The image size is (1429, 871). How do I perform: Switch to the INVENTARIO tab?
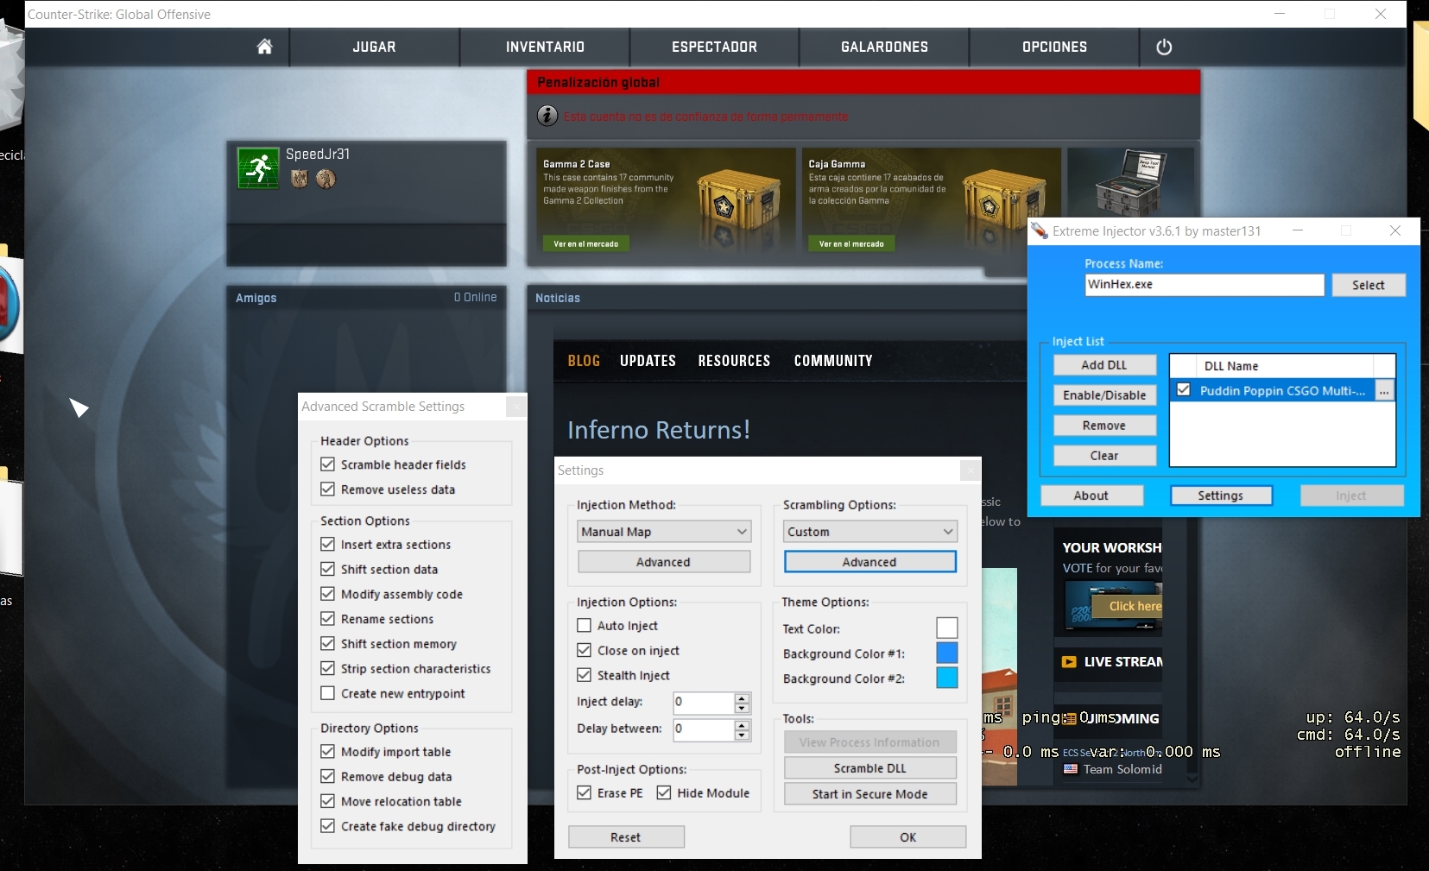point(545,47)
